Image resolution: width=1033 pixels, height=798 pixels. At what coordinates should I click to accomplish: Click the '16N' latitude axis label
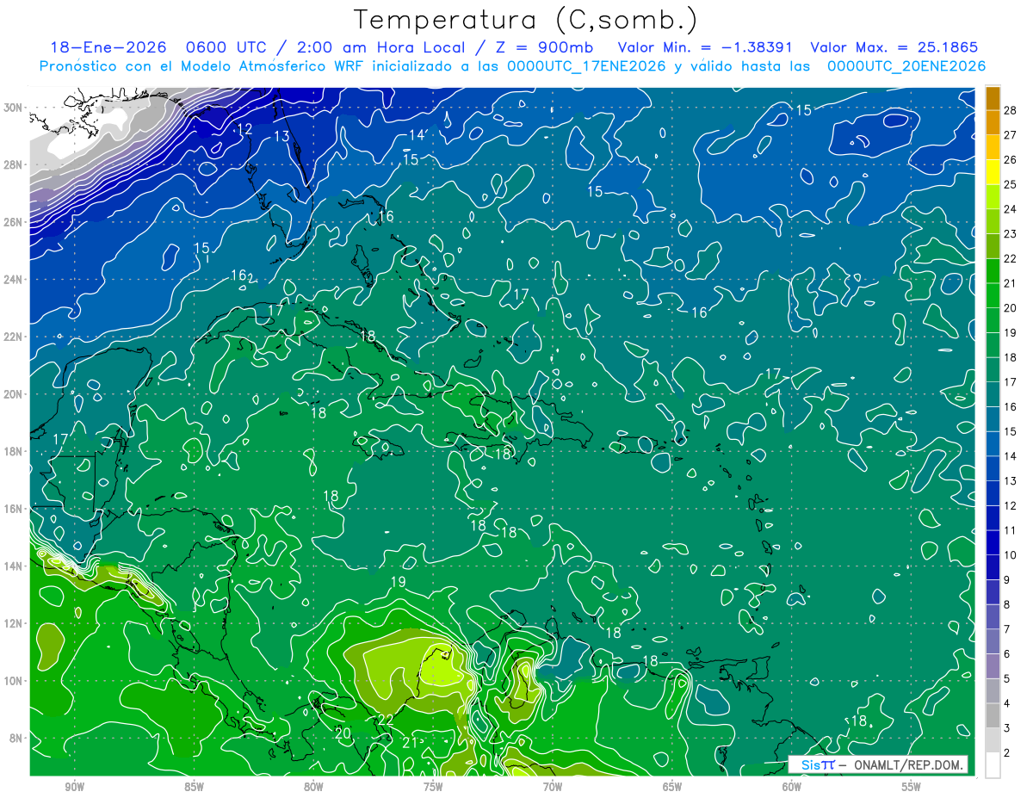[x=14, y=509]
